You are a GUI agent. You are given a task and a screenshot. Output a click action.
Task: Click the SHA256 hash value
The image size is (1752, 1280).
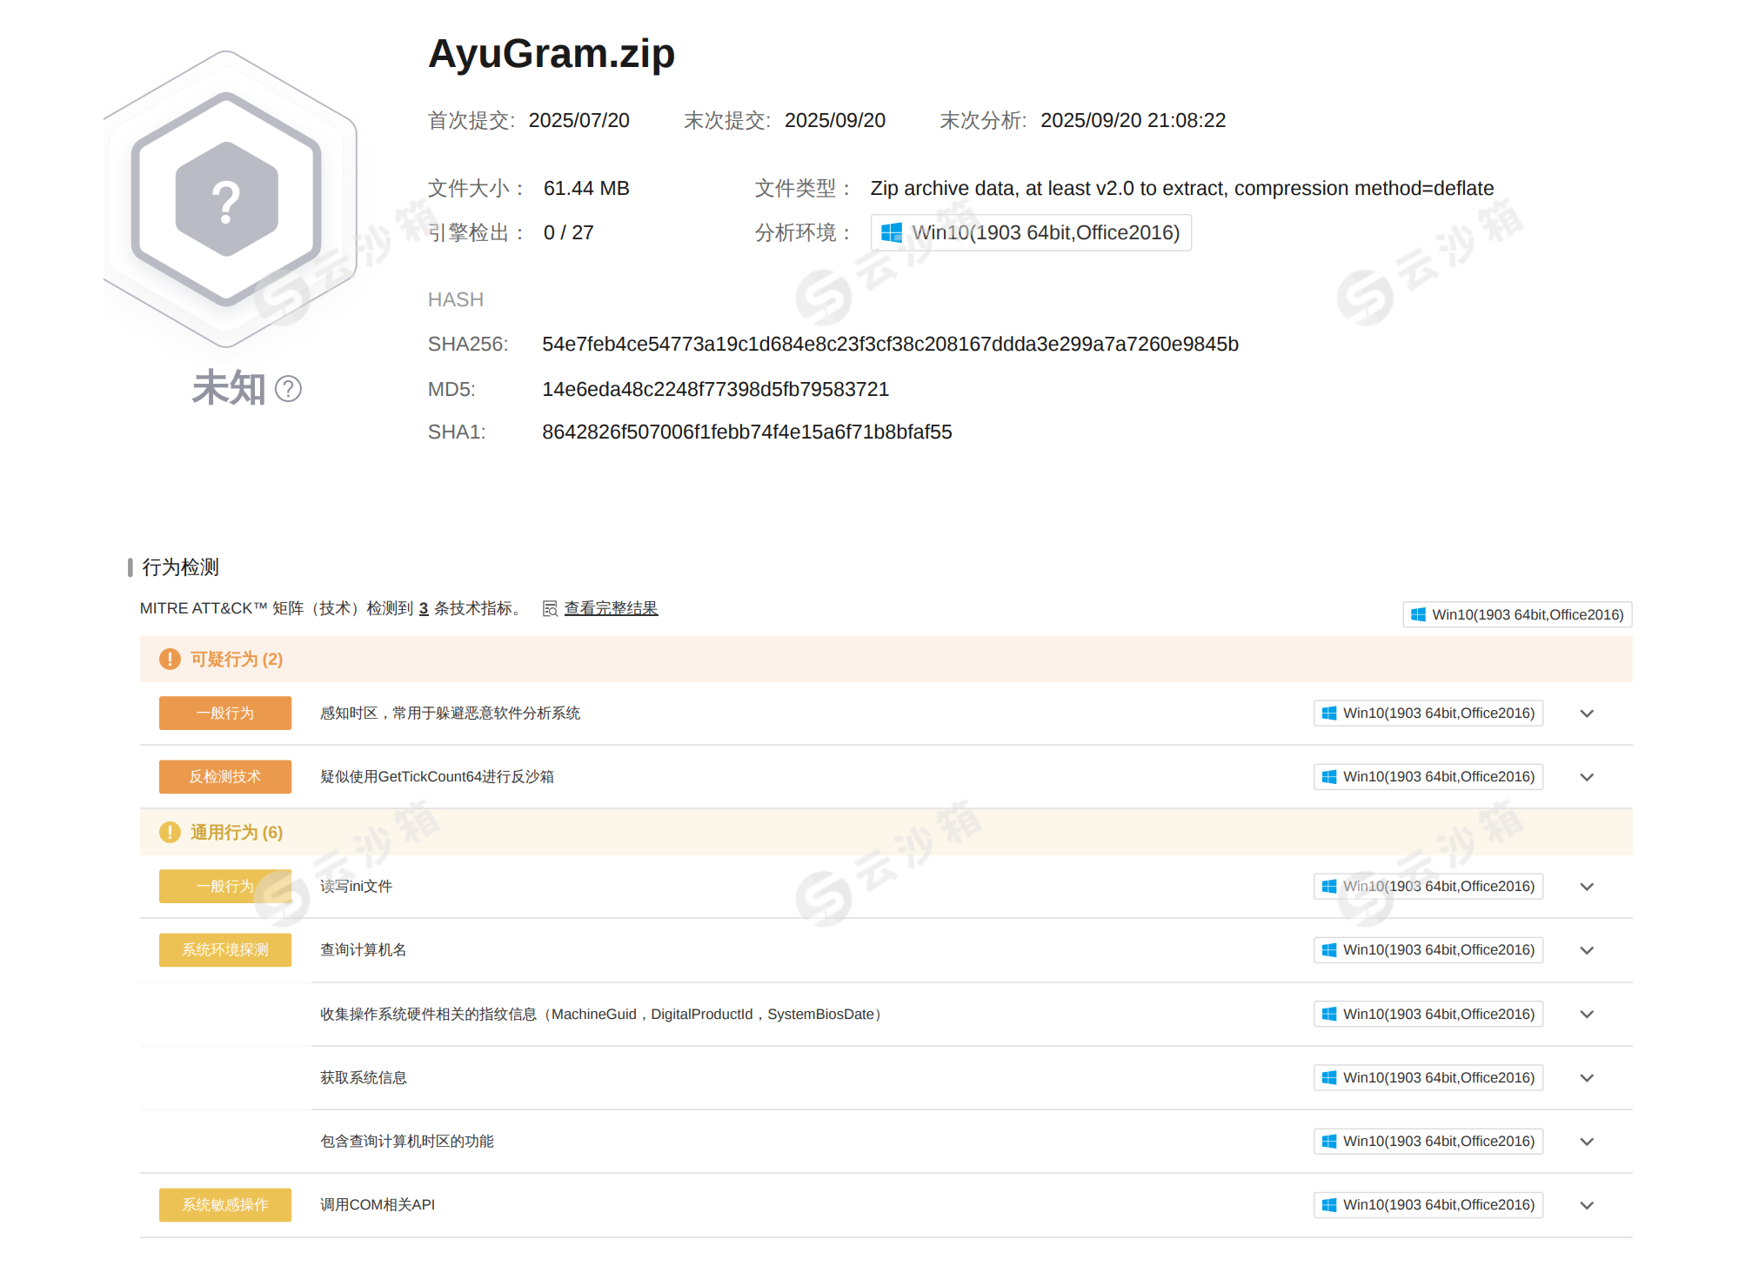[890, 344]
